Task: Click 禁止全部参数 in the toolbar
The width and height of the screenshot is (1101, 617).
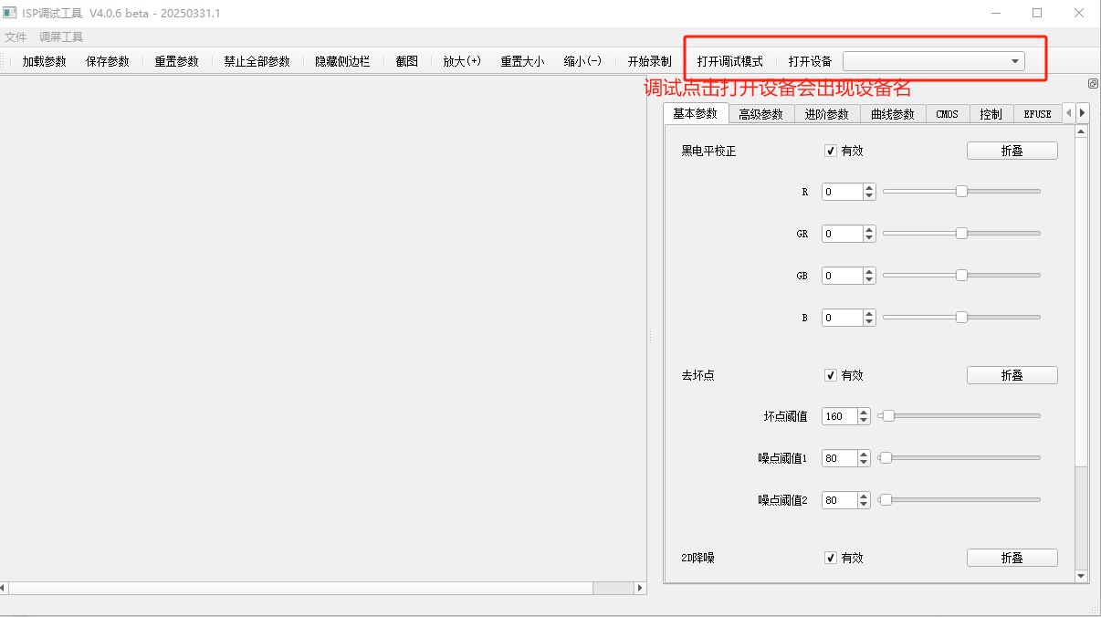Action: coord(257,61)
